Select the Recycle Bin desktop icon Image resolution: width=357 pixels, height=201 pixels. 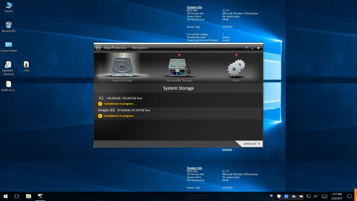pyautogui.click(x=8, y=27)
